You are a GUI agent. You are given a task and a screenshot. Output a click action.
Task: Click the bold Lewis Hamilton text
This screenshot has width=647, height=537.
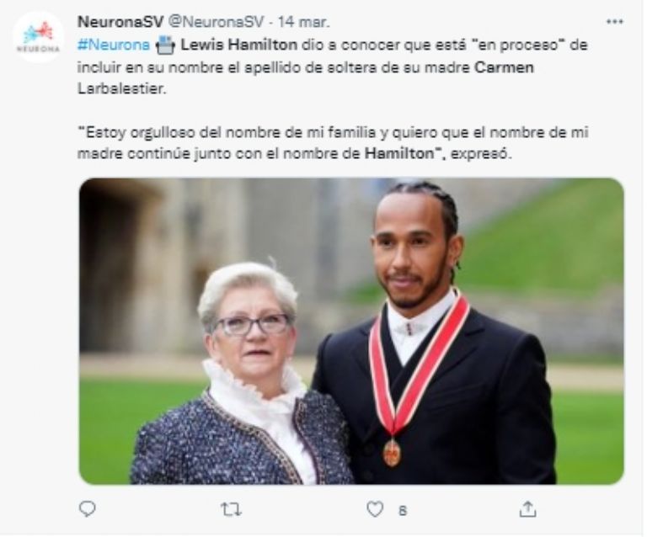click(239, 45)
